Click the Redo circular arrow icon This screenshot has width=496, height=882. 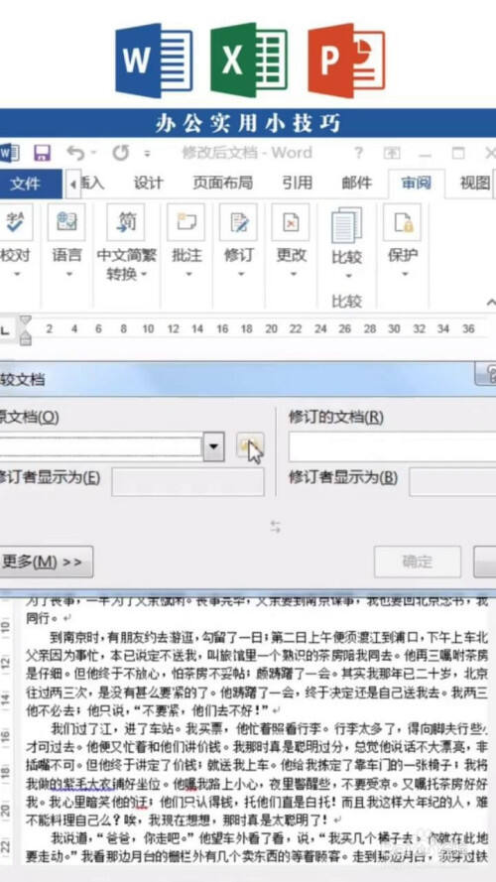[x=121, y=153]
